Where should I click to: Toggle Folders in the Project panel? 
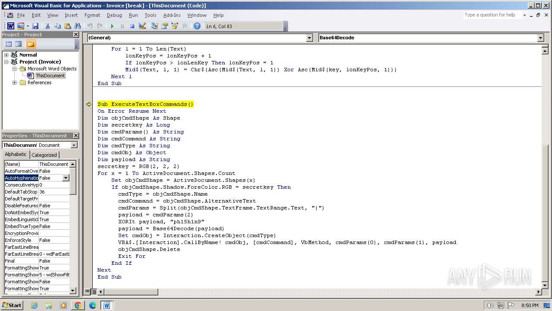pos(31,44)
